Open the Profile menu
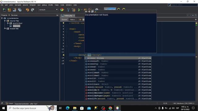Screen dimensions: 198x111 click(50, 5)
